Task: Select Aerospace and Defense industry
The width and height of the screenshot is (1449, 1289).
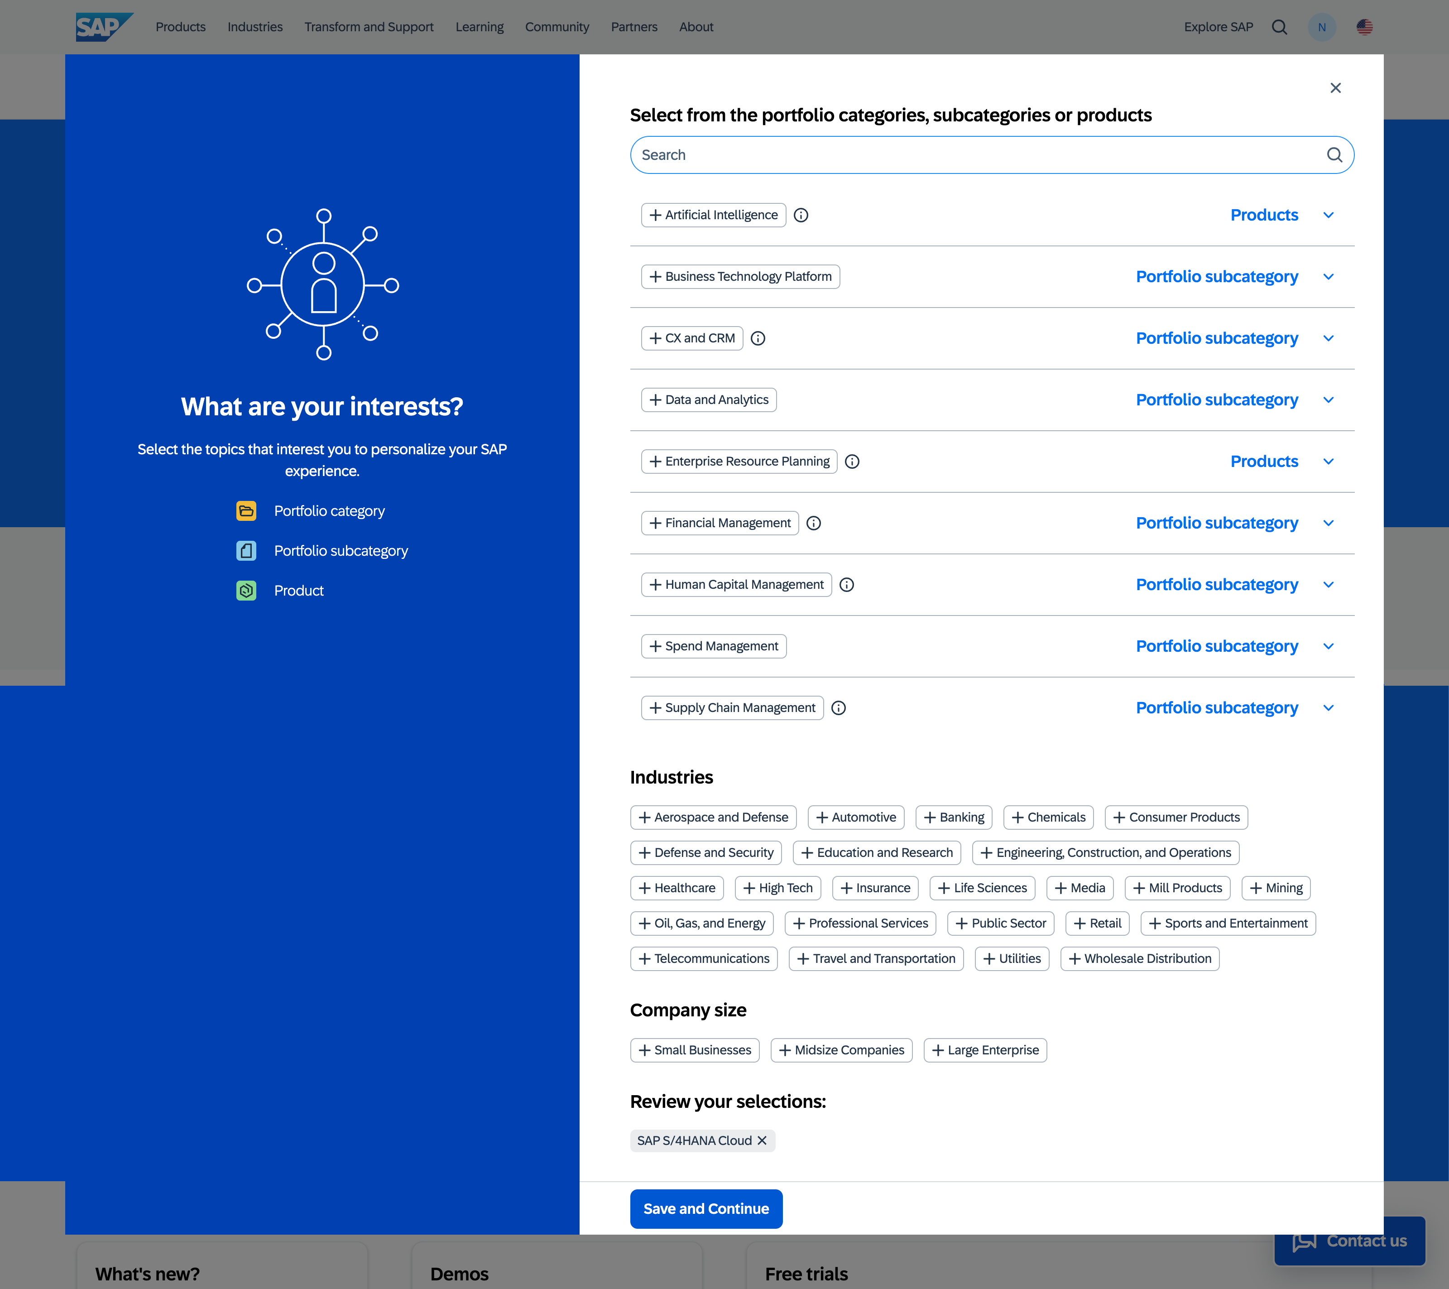Action: [x=712, y=818]
